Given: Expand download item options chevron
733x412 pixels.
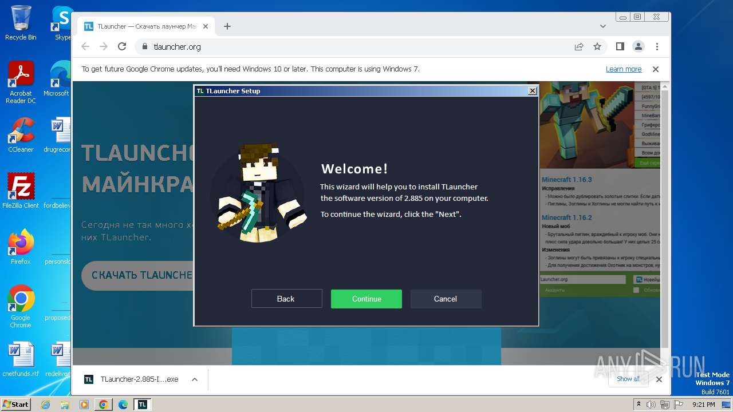Looking at the screenshot, I should pos(195,379).
